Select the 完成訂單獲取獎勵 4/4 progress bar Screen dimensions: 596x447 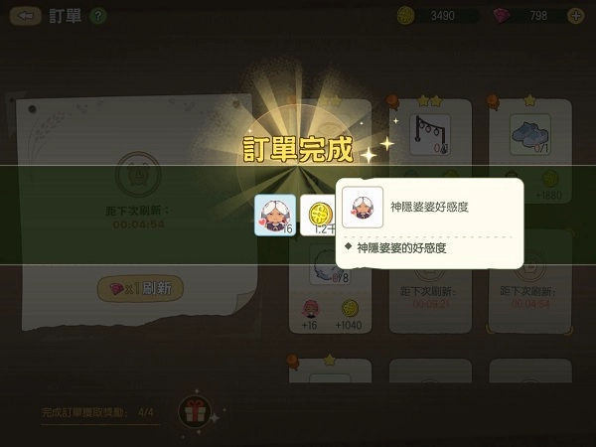coord(100,414)
